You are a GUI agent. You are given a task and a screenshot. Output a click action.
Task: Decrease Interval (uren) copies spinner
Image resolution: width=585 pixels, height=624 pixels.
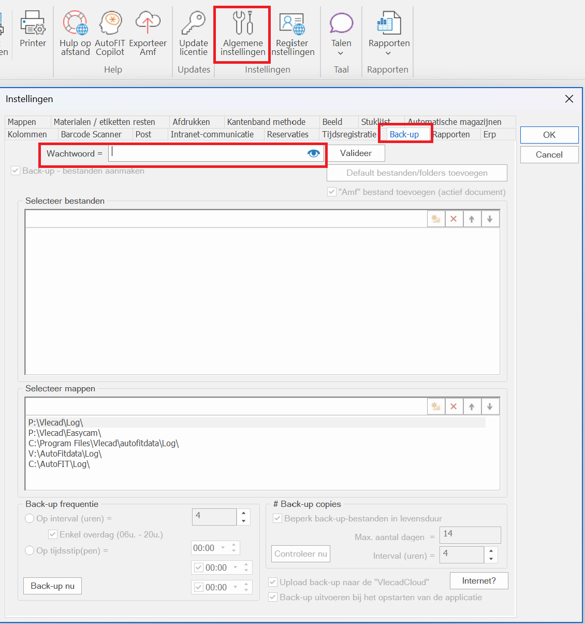(x=491, y=559)
